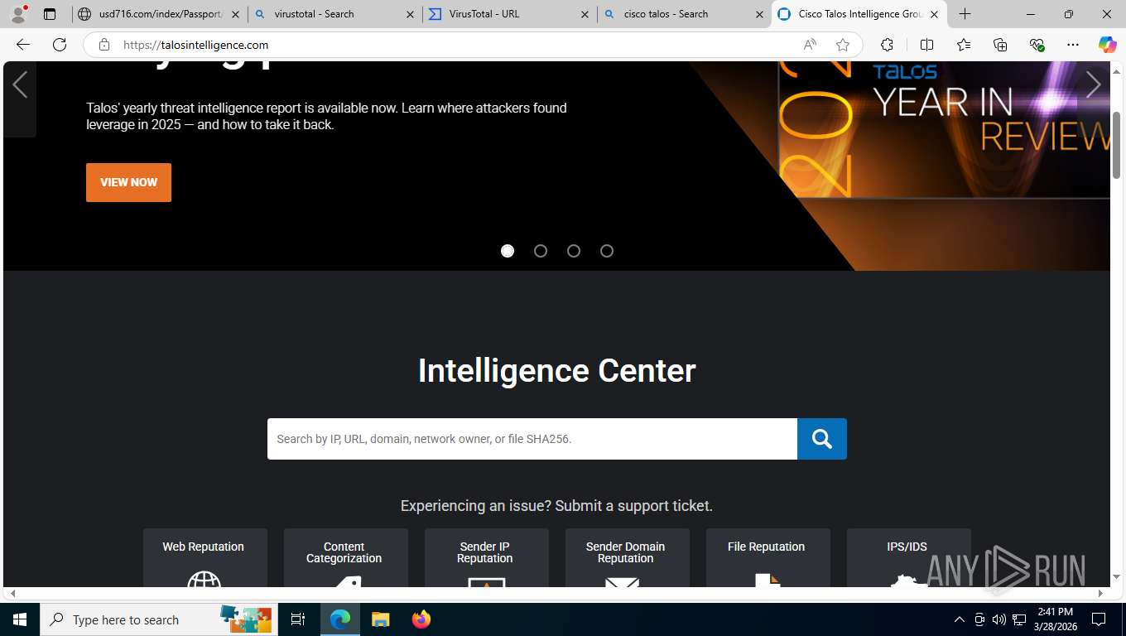Viewport: 1126px width, 636px height.
Task: Select the third carousel dot
Action: click(574, 251)
